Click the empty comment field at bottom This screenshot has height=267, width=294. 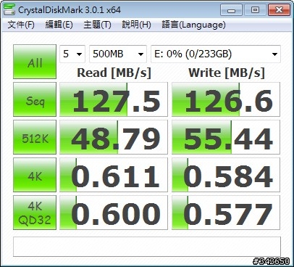point(147,247)
